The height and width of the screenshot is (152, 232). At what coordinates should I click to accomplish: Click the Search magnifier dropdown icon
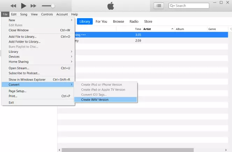[172, 6]
